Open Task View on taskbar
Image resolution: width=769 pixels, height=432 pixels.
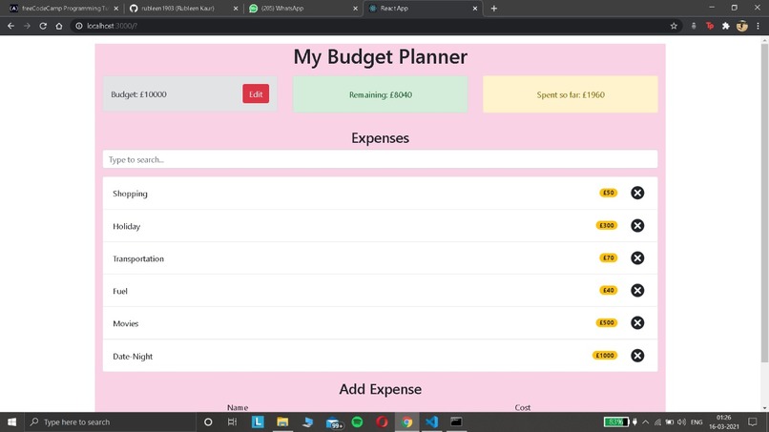click(233, 422)
